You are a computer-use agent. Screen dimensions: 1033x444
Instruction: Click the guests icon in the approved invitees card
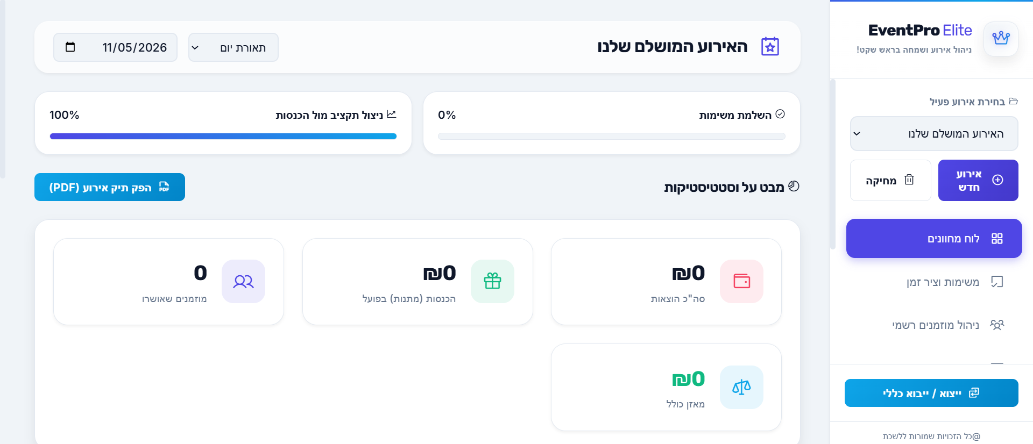click(x=243, y=281)
